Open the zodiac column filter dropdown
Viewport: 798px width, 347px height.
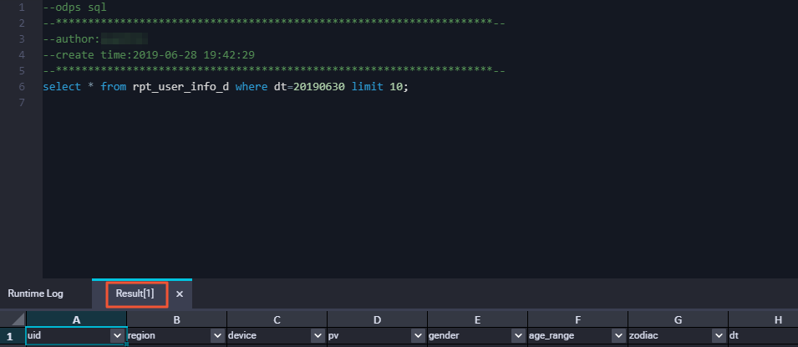(x=719, y=336)
